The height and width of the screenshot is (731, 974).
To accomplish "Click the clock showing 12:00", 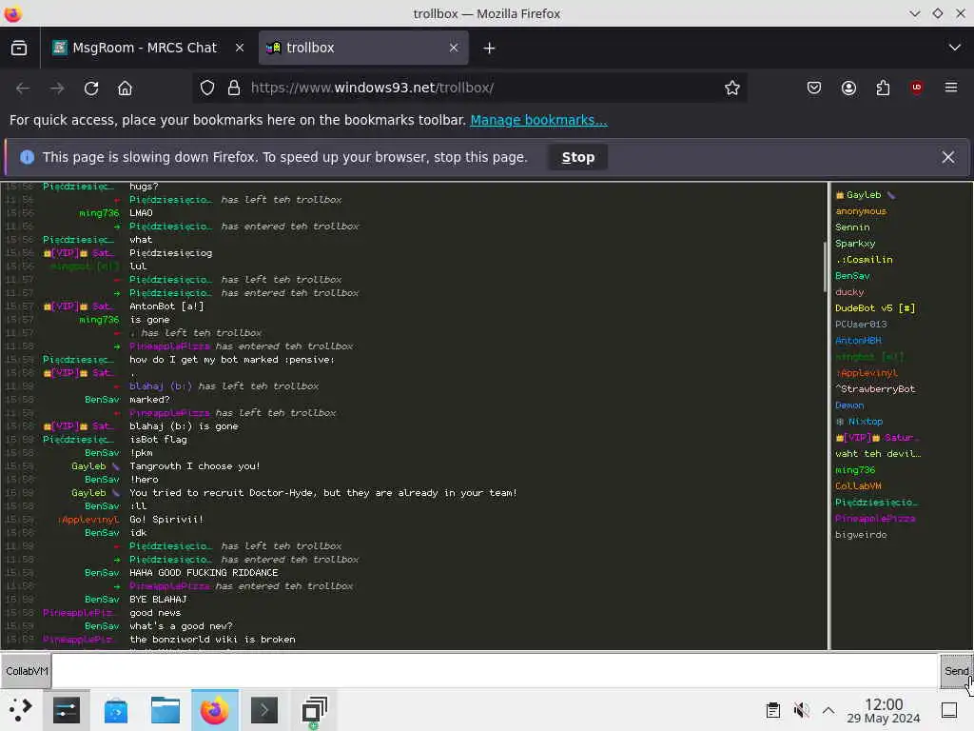I will pyautogui.click(x=884, y=710).
